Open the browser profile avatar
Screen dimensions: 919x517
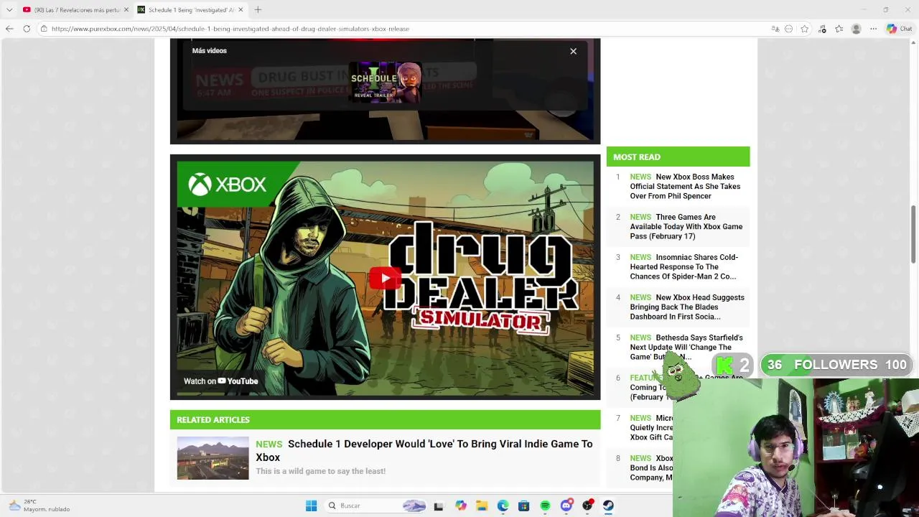pos(856,29)
